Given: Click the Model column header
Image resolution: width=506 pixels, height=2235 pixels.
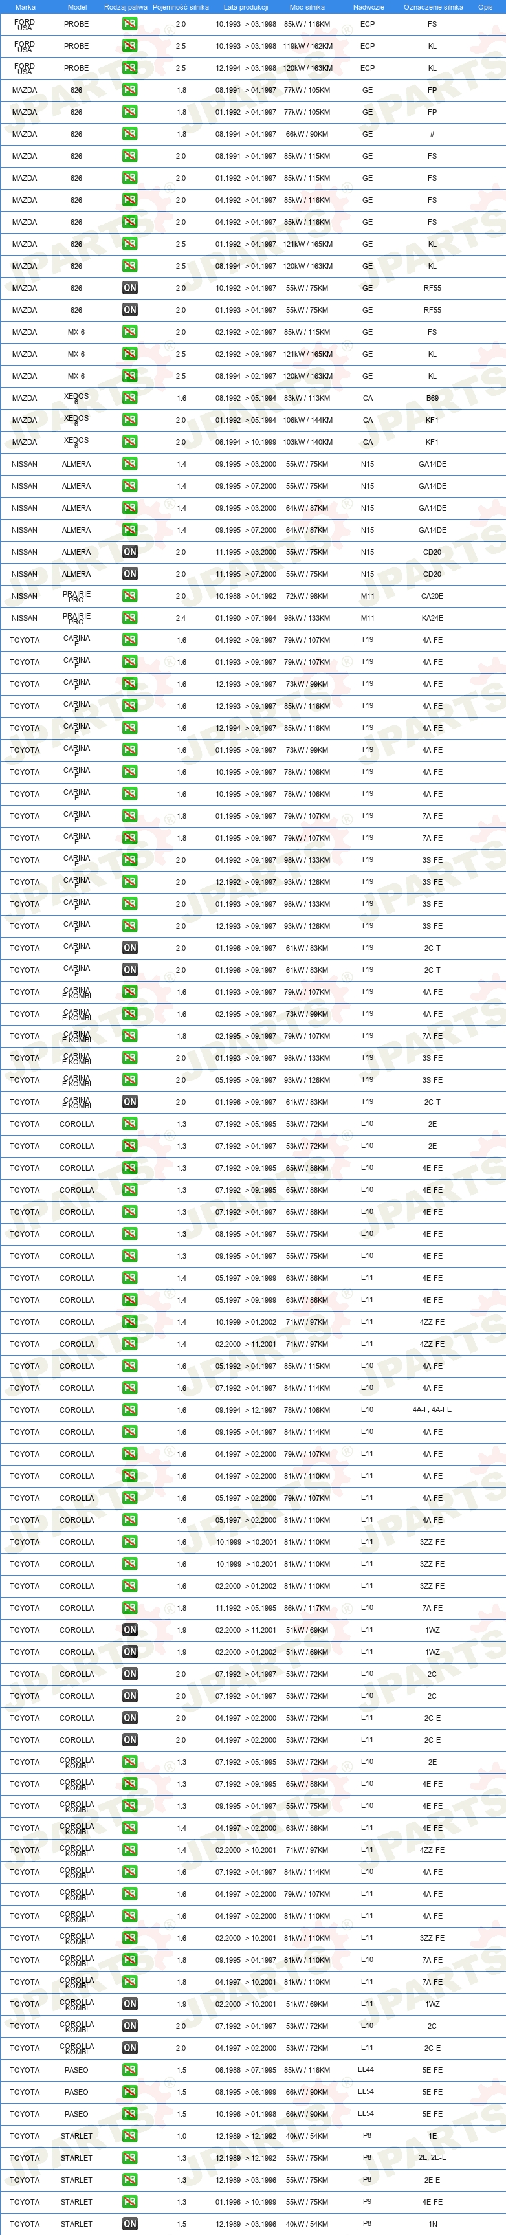Looking at the screenshot, I should click(x=76, y=7).
